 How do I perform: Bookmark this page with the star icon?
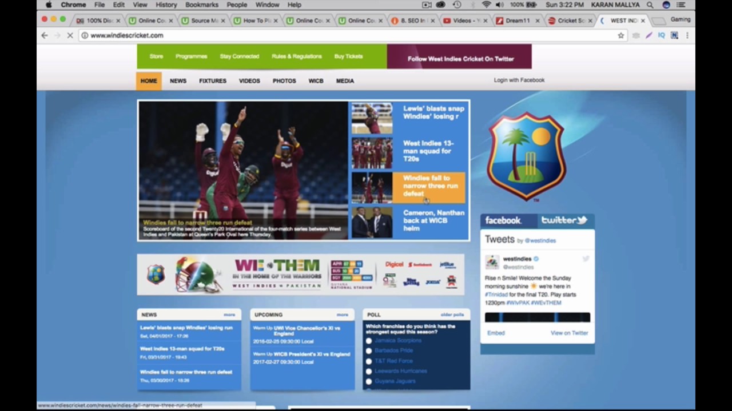(x=621, y=35)
